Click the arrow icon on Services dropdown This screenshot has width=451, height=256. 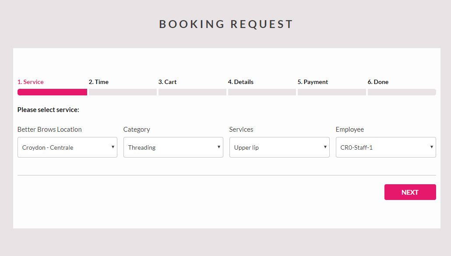pos(325,147)
